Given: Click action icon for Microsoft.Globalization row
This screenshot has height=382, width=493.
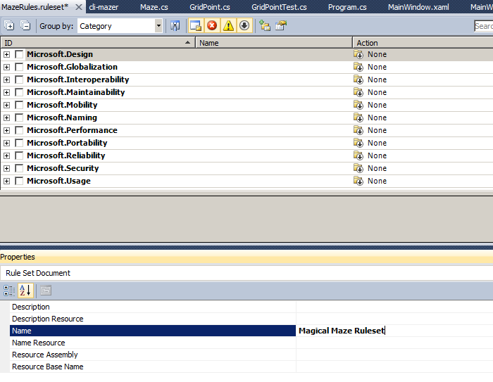Looking at the screenshot, I should pos(358,67).
